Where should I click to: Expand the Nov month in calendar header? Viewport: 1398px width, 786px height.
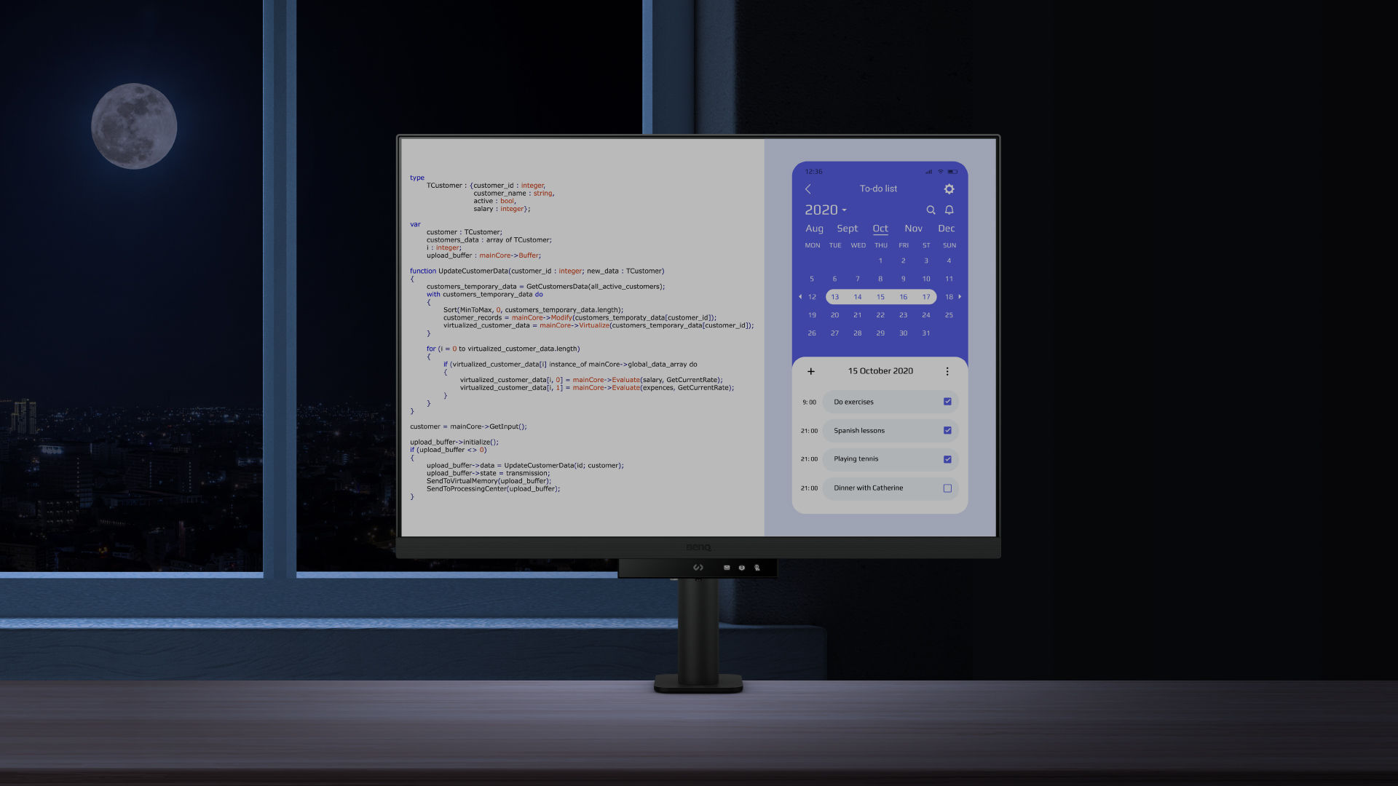(x=912, y=228)
